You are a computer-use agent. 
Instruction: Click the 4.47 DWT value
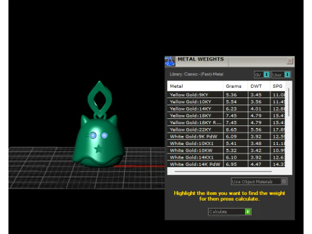[256, 164]
